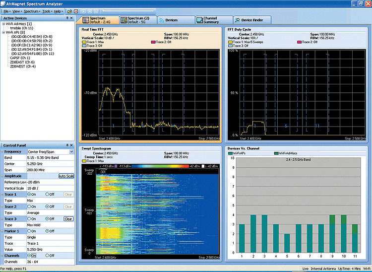
Task: Select Trace 3 On radio button
Action: pyautogui.click(x=29, y=219)
